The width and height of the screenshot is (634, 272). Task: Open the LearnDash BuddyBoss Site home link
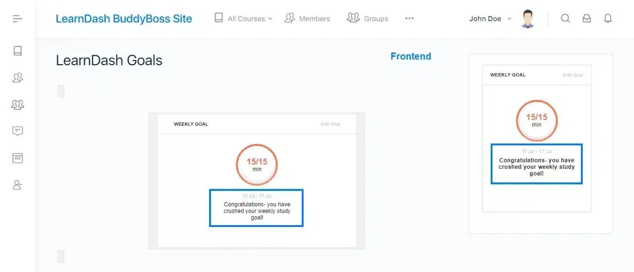tap(124, 19)
